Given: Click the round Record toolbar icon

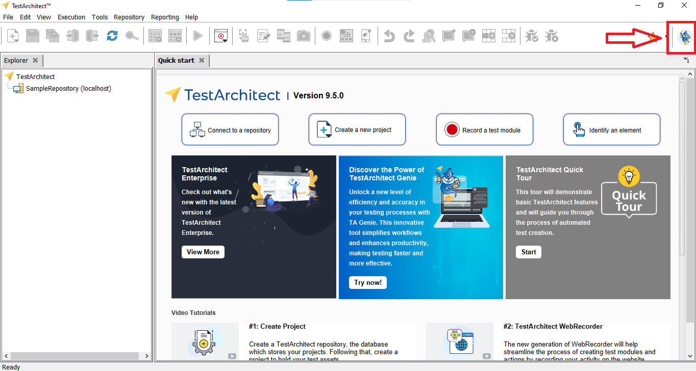Looking at the screenshot, I should pyautogui.click(x=327, y=36).
